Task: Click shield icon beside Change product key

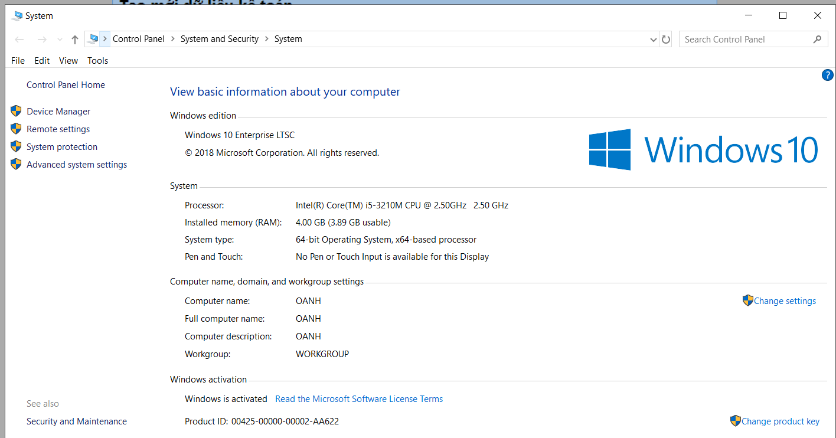Action: click(736, 421)
